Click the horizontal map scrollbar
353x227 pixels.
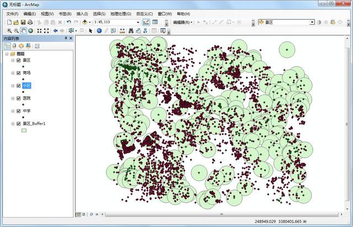(x=222, y=214)
